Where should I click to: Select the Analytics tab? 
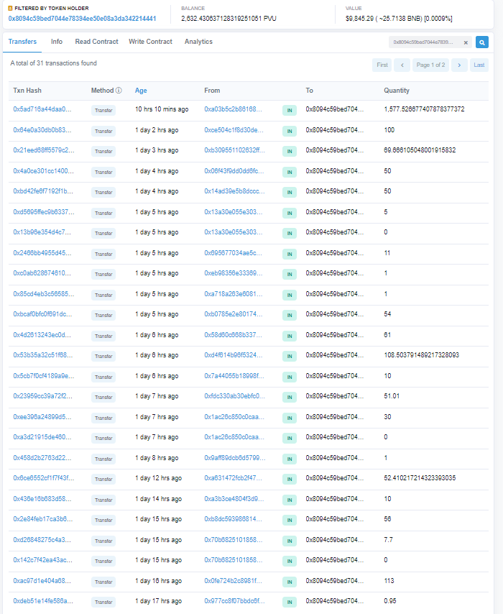pyautogui.click(x=198, y=42)
